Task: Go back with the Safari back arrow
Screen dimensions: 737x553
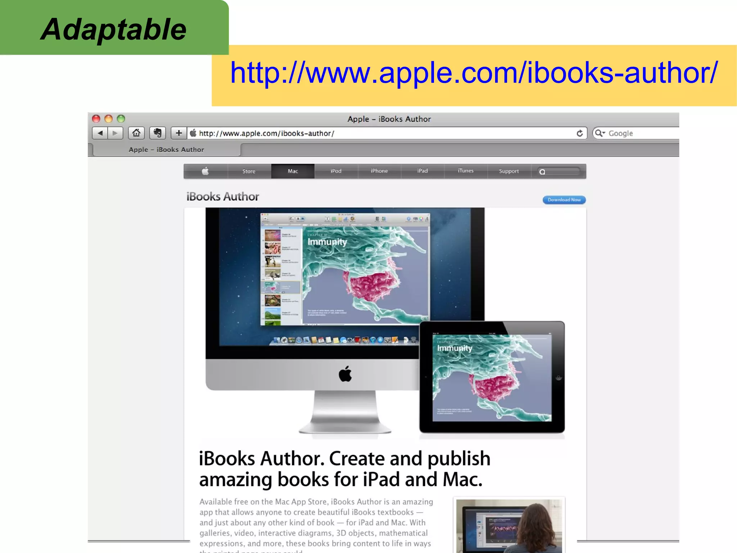Action: [x=100, y=133]
